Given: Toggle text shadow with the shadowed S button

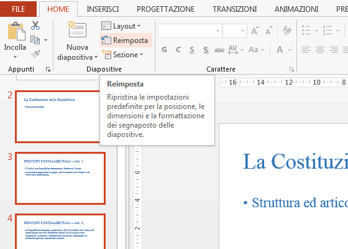Looking at the screenshot, I should (206, 50).
